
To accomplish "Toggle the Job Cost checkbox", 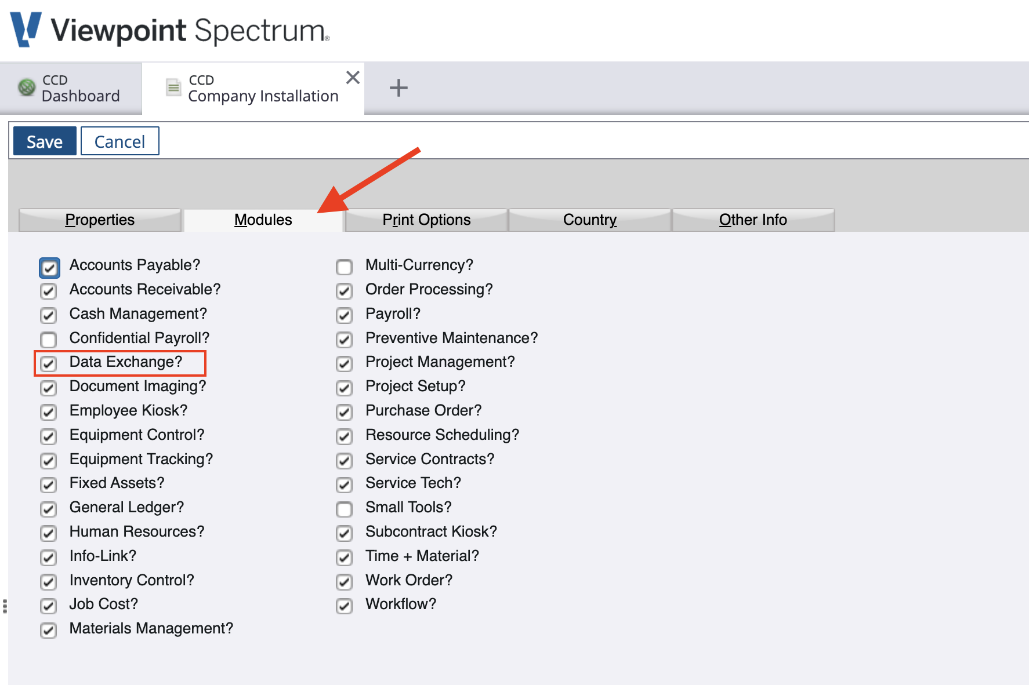I will (x=49, y=606).
